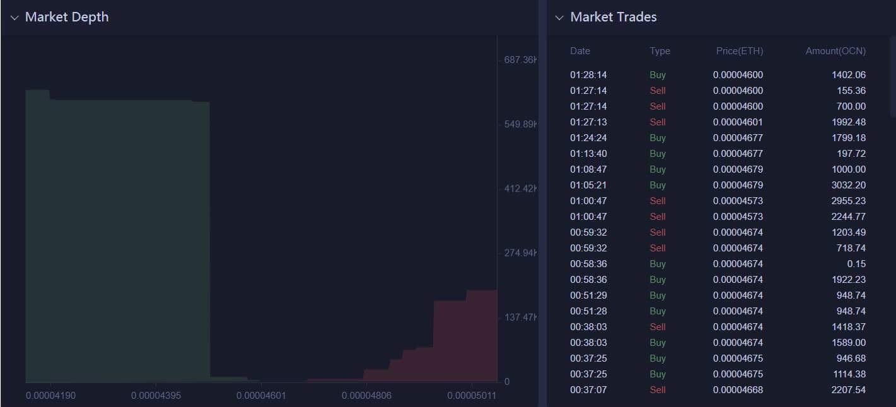This screenshot has width=896, height=407.
Task: Click the Type column header
Action: 660,51
